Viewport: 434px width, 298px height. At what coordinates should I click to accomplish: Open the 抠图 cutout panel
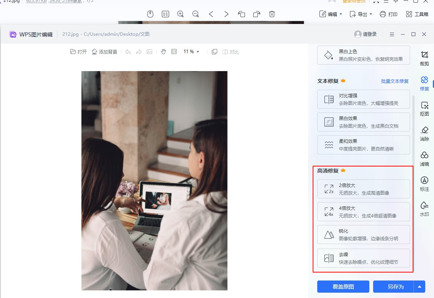click(x=424, y=110)
